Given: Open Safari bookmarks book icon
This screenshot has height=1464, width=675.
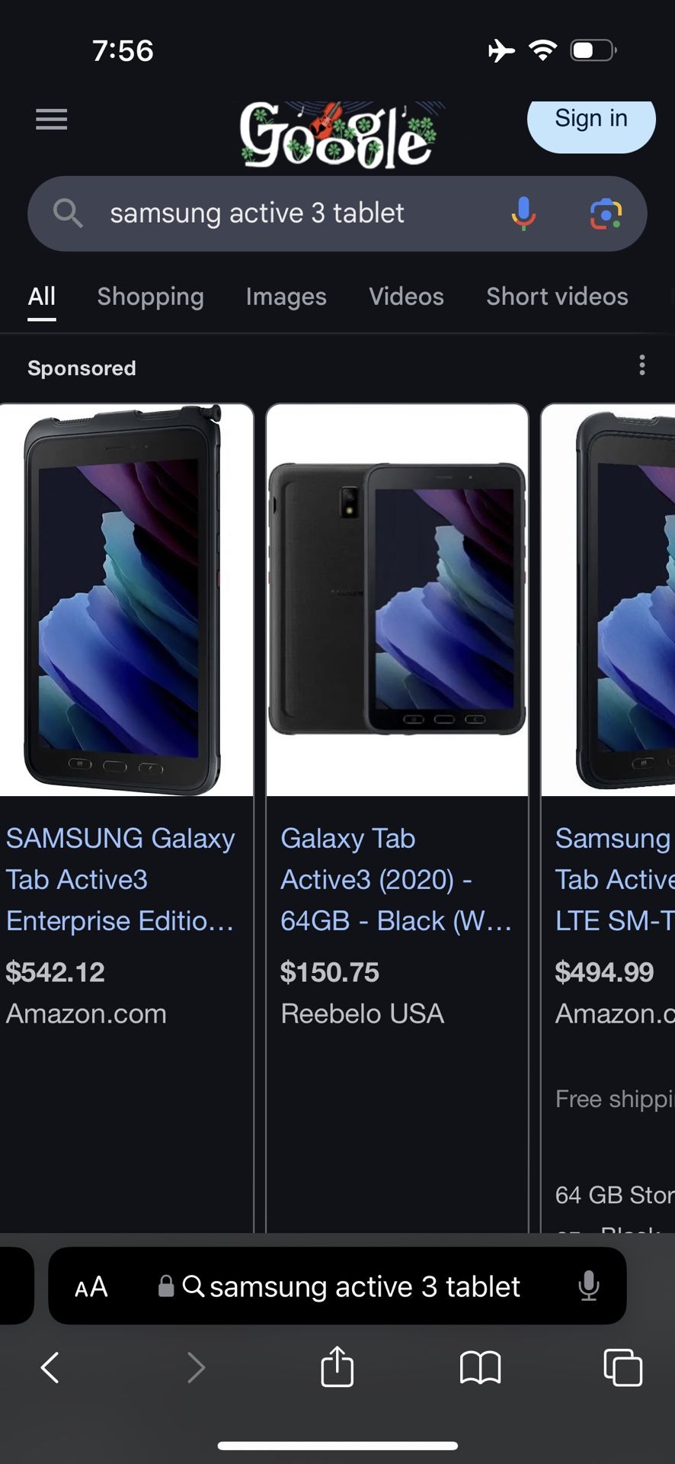Looking at the screenshot, I should point(480,1367).
